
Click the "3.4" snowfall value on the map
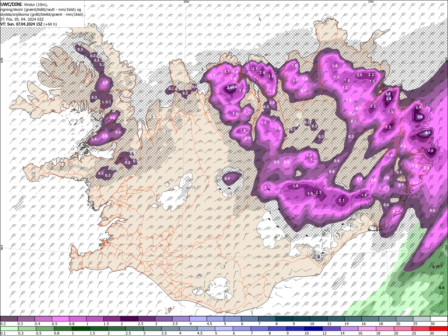click(x=388, y=99)
